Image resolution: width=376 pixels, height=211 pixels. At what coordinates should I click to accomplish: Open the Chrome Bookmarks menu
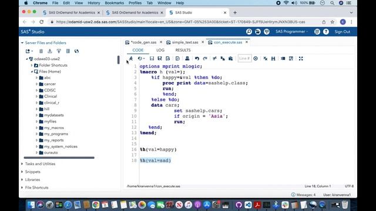pyautogui.click(x=114, y=3)
